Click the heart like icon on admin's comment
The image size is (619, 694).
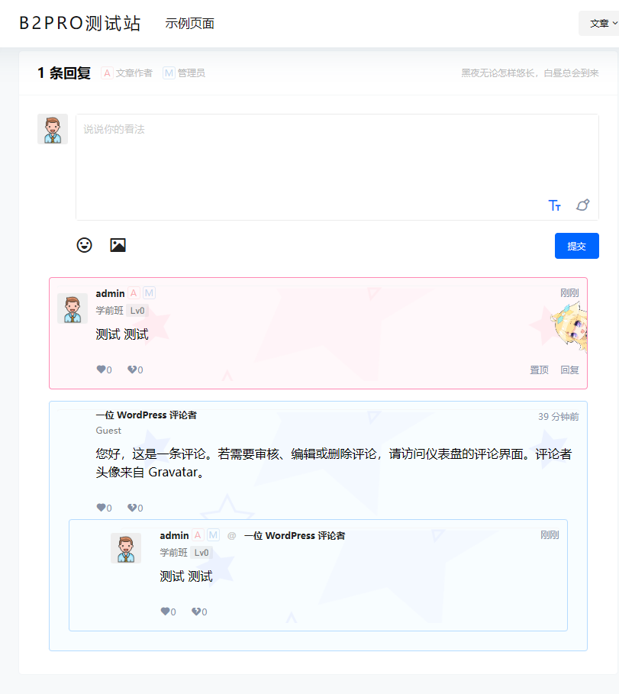click(x=102, y=369)
